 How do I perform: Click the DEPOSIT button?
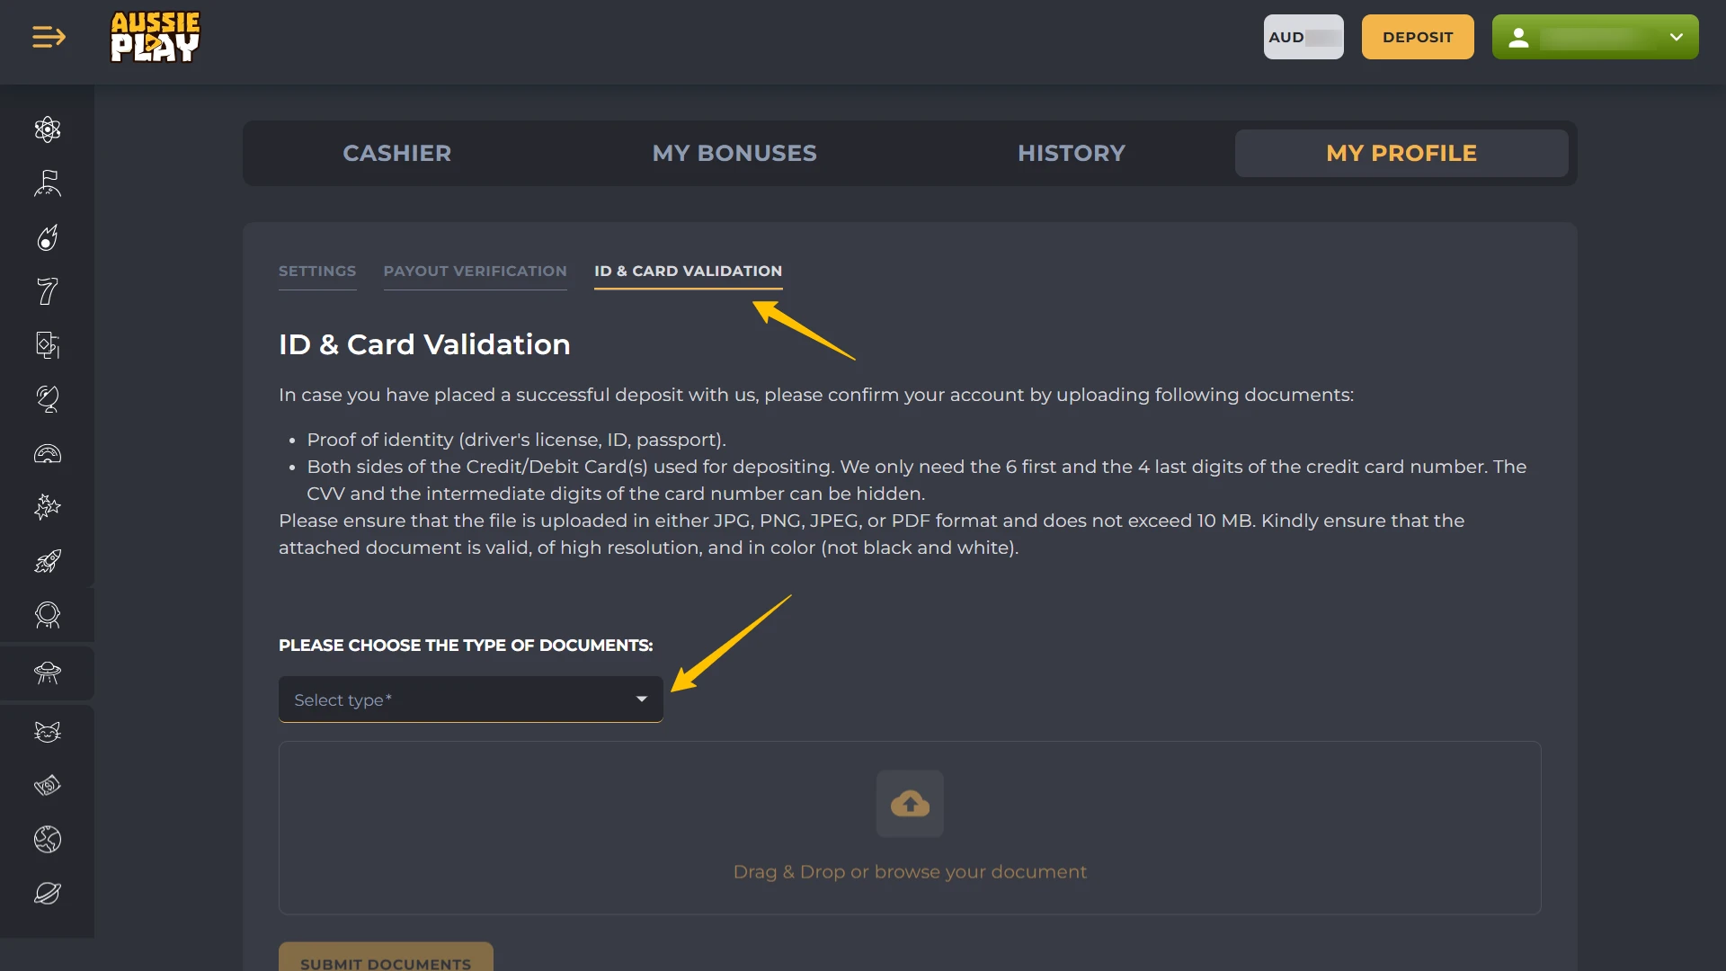[x=1417, y=37]
